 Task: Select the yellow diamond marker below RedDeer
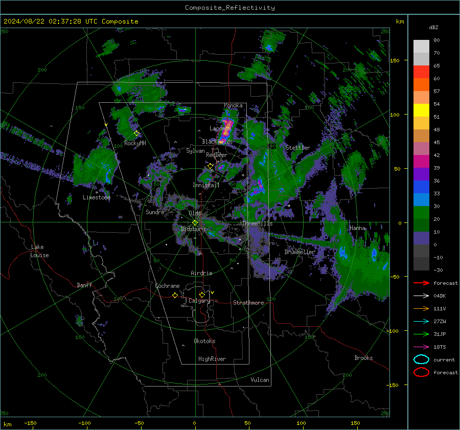click(x=210, y=166)
